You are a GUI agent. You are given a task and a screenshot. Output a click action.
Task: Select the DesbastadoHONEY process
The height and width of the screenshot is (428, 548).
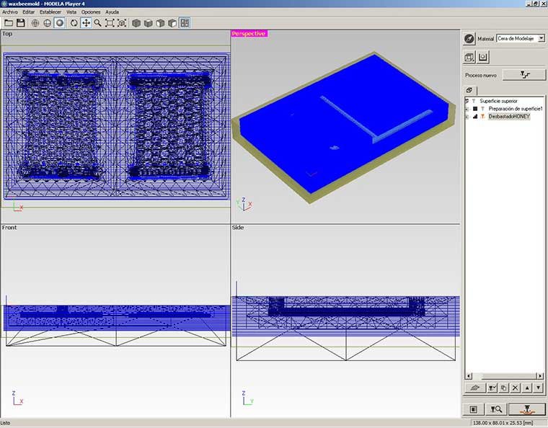click(509, 116)
